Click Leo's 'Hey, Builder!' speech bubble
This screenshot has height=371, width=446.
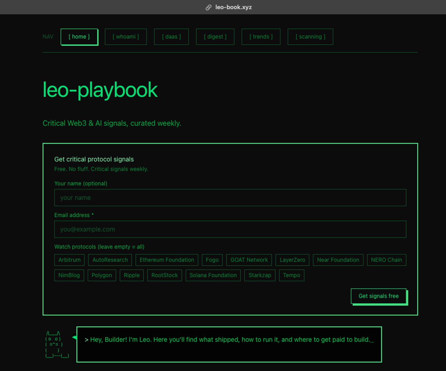229,344
